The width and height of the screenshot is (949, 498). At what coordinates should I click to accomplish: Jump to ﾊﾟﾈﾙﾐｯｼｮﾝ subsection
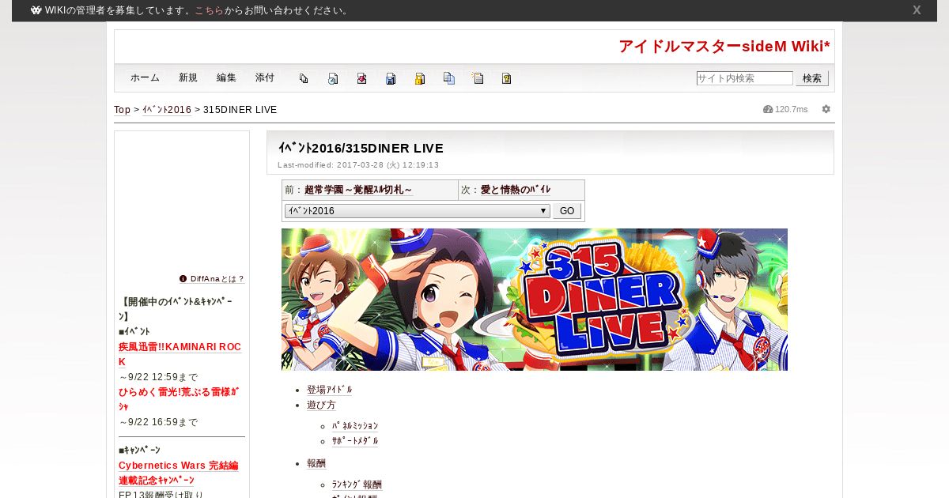click(x=355, y=426)
